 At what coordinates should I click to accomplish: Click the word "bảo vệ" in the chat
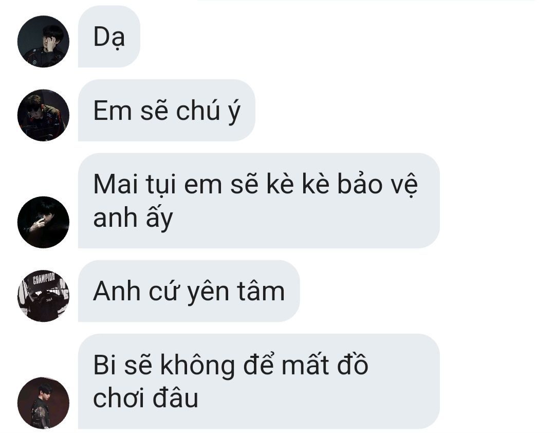point(378,185)
